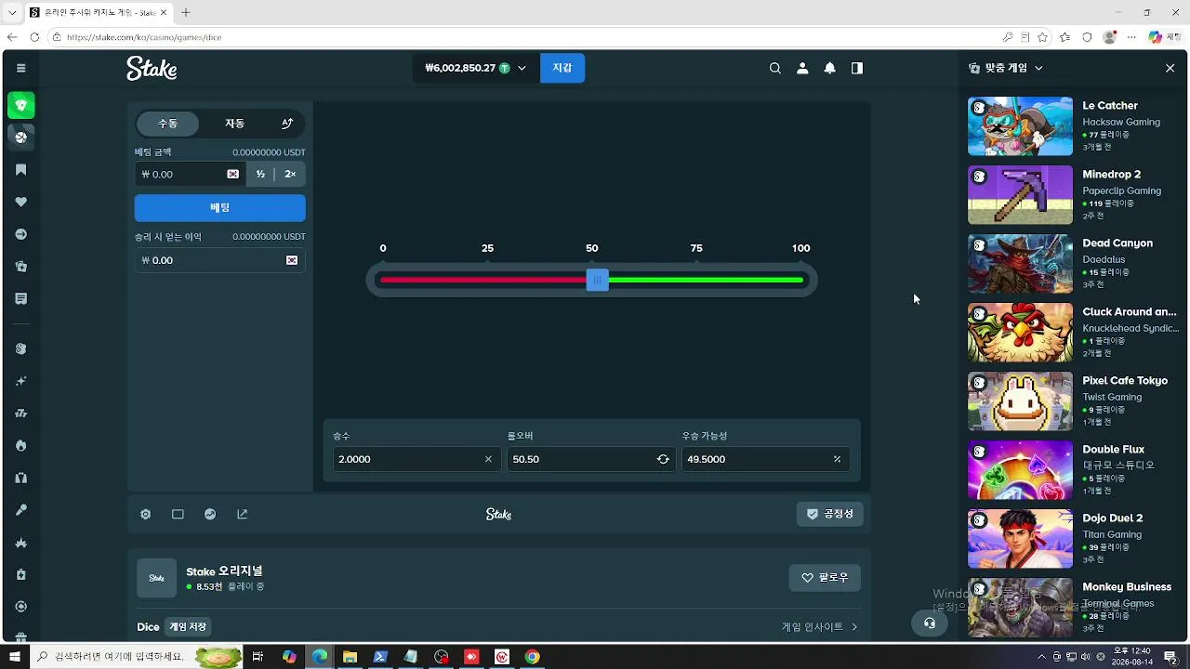Select the Manual (수동) betting tab
This screenshot has height=669, width=1190.
(167, 124)
